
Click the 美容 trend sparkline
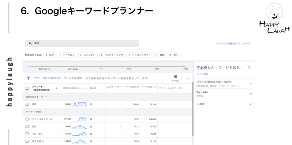pyautogui.click(x=80, y=104)
